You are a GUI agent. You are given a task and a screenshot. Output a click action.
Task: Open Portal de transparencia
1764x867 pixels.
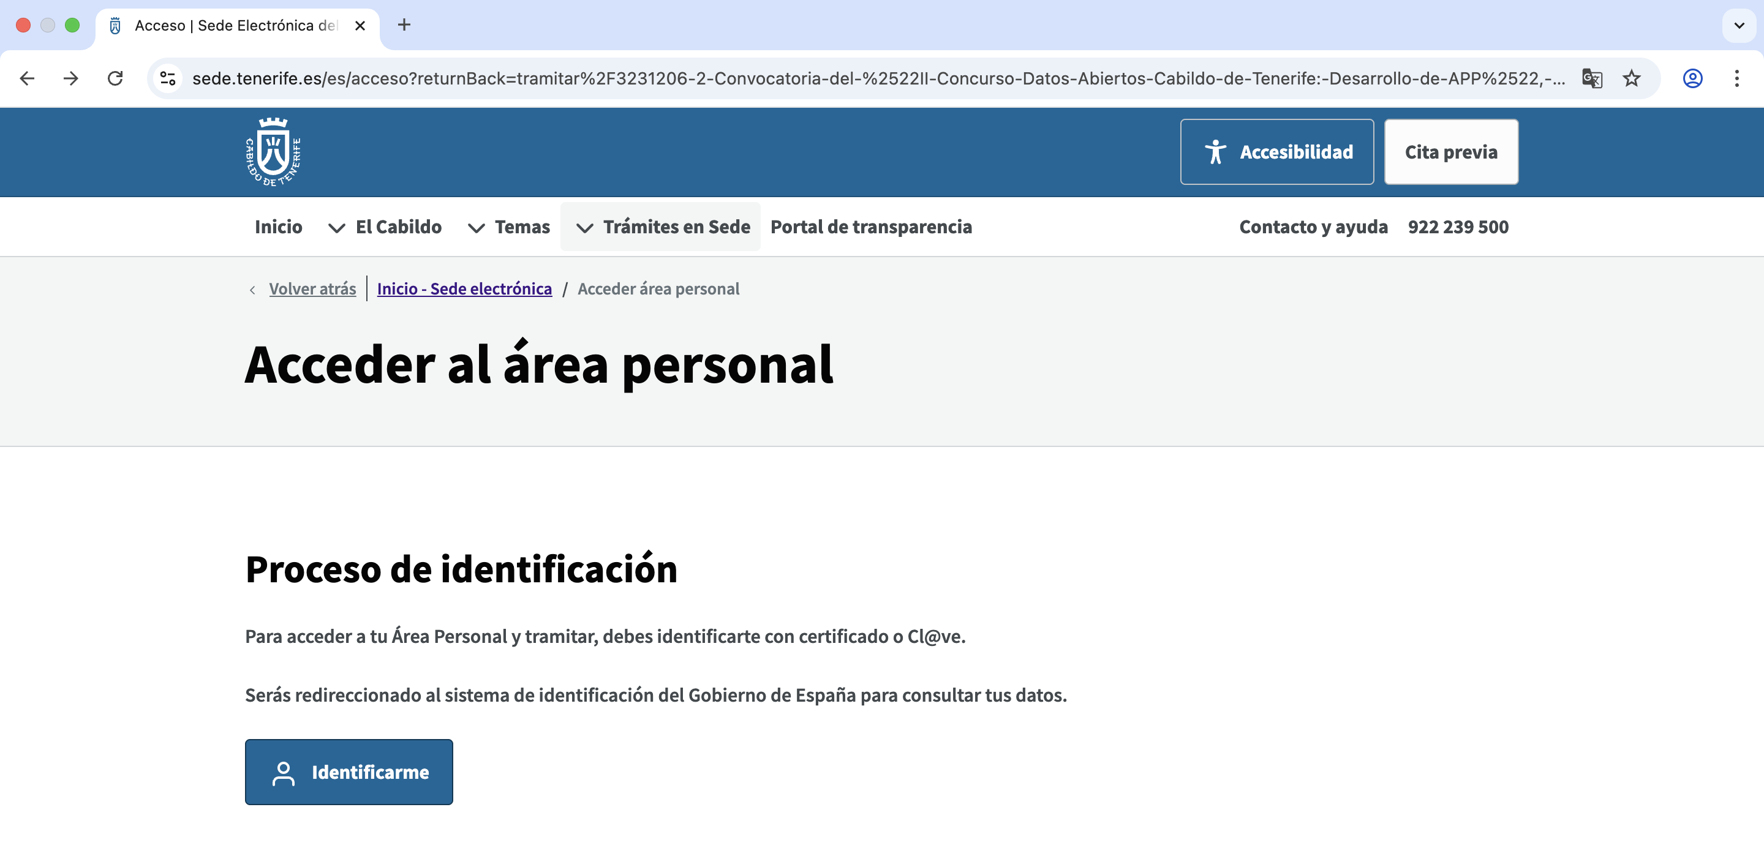point(871,227)
